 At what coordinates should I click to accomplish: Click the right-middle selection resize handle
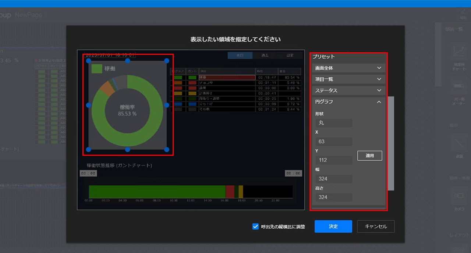(167, 105)
